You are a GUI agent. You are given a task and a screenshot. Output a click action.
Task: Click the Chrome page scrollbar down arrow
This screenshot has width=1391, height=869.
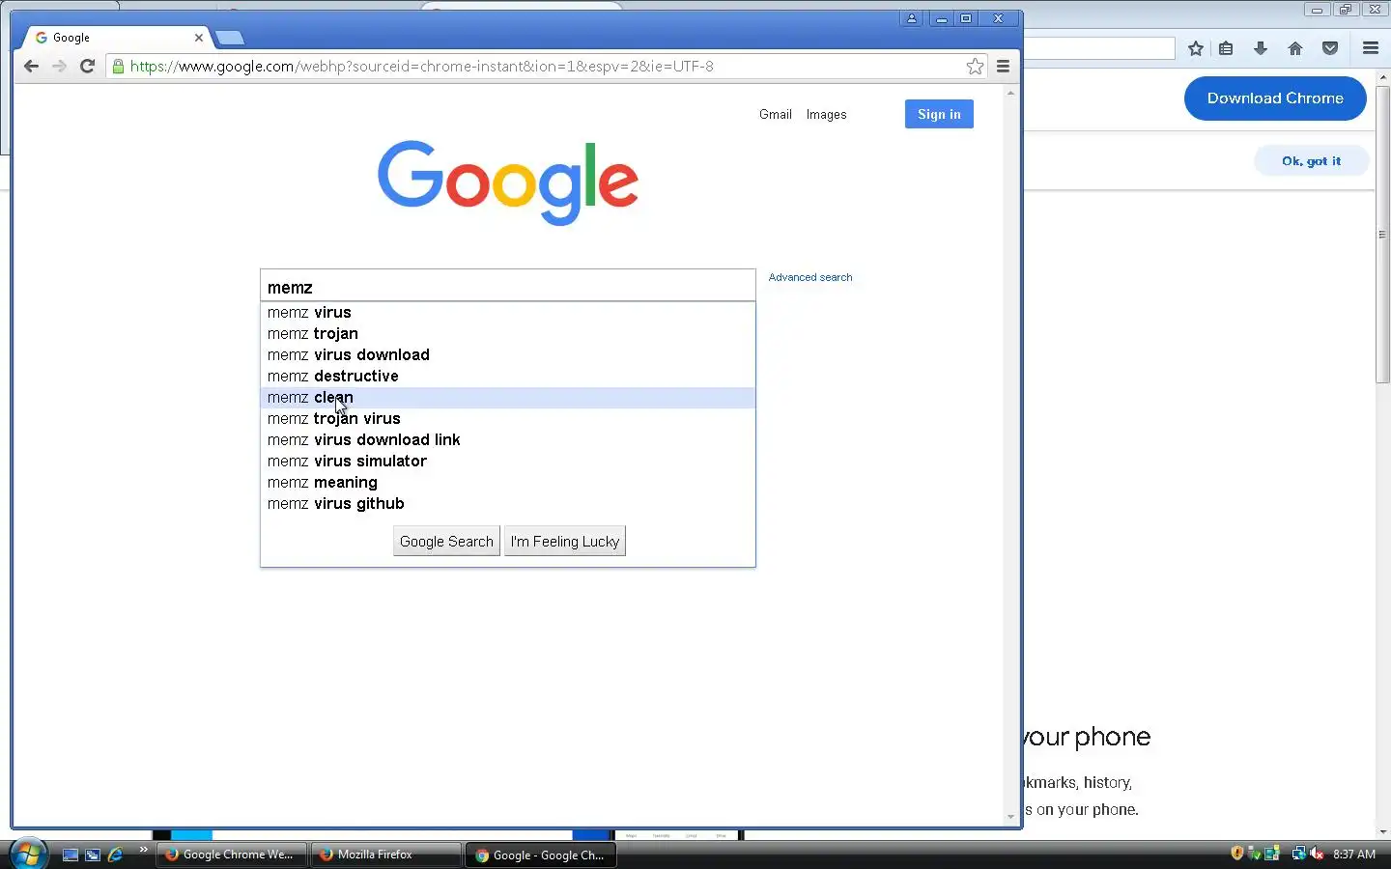(1010, 817)
